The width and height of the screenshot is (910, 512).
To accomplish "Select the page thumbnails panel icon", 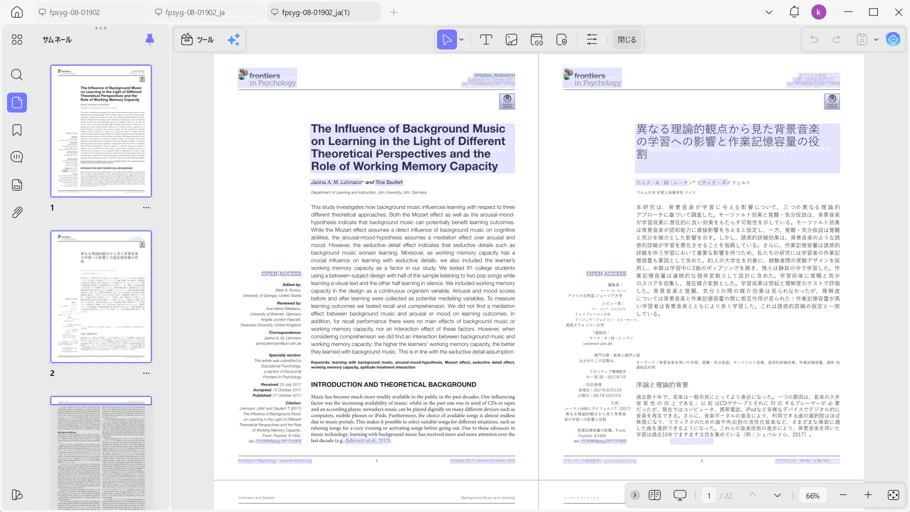I will [17, 102].
